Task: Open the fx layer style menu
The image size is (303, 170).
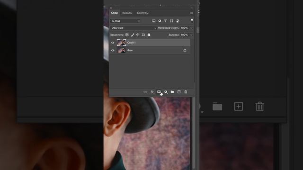Action: [152, 92]
